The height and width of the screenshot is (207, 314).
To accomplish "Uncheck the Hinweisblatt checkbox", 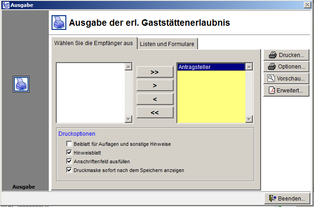I will [69, 153].
